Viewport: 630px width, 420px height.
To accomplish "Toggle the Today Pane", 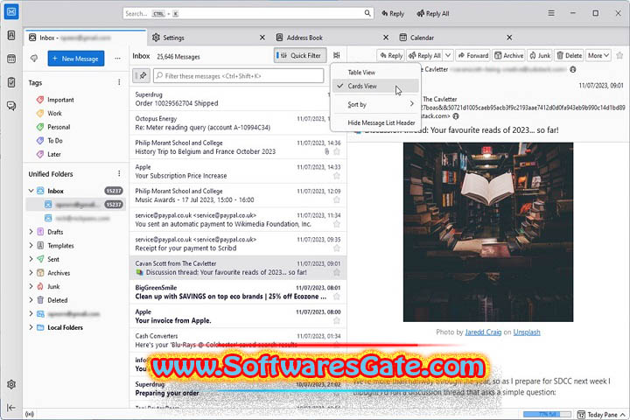I will (601, 415).
